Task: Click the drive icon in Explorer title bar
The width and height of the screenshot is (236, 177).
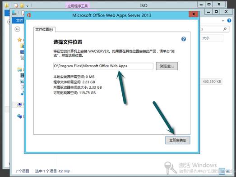Action: pyautogui.click(x=14, y=13)
